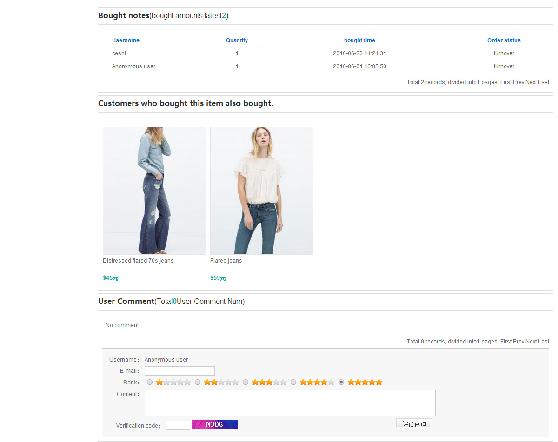Click inside the Content text area

pos(290,402)
